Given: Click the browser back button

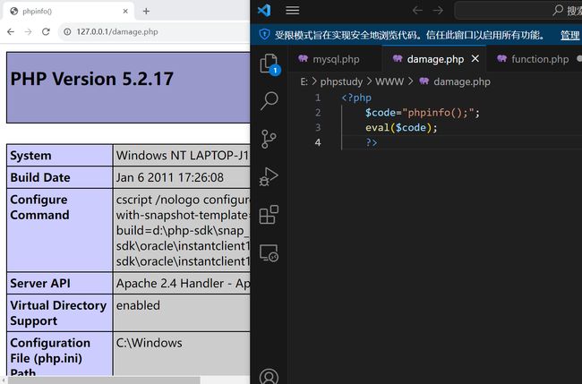Looking at the screenshot, I should pos(11,32).
